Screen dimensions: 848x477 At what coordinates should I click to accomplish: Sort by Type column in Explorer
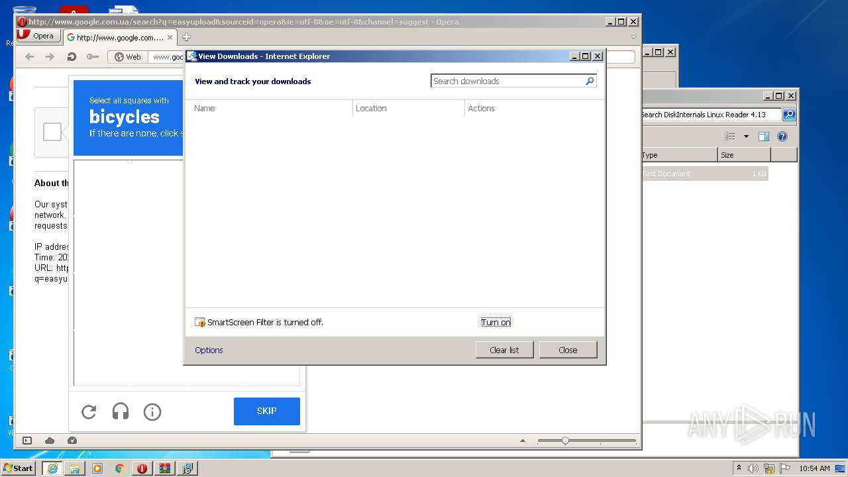point(679,155)
